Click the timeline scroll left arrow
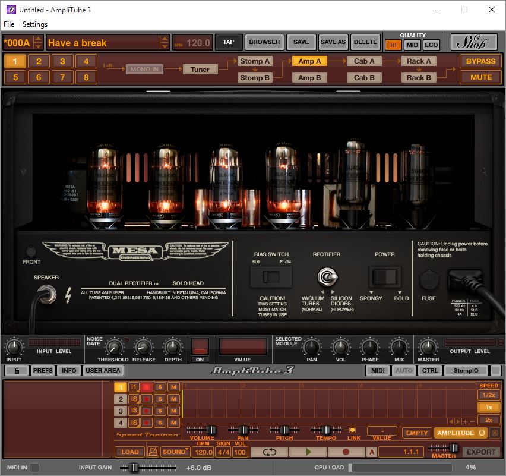506x476 pixels. pos(451,421)
